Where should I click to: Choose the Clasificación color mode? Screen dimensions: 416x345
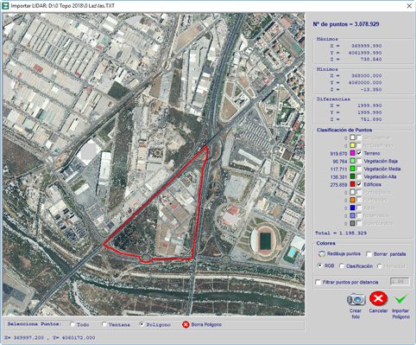342,265
